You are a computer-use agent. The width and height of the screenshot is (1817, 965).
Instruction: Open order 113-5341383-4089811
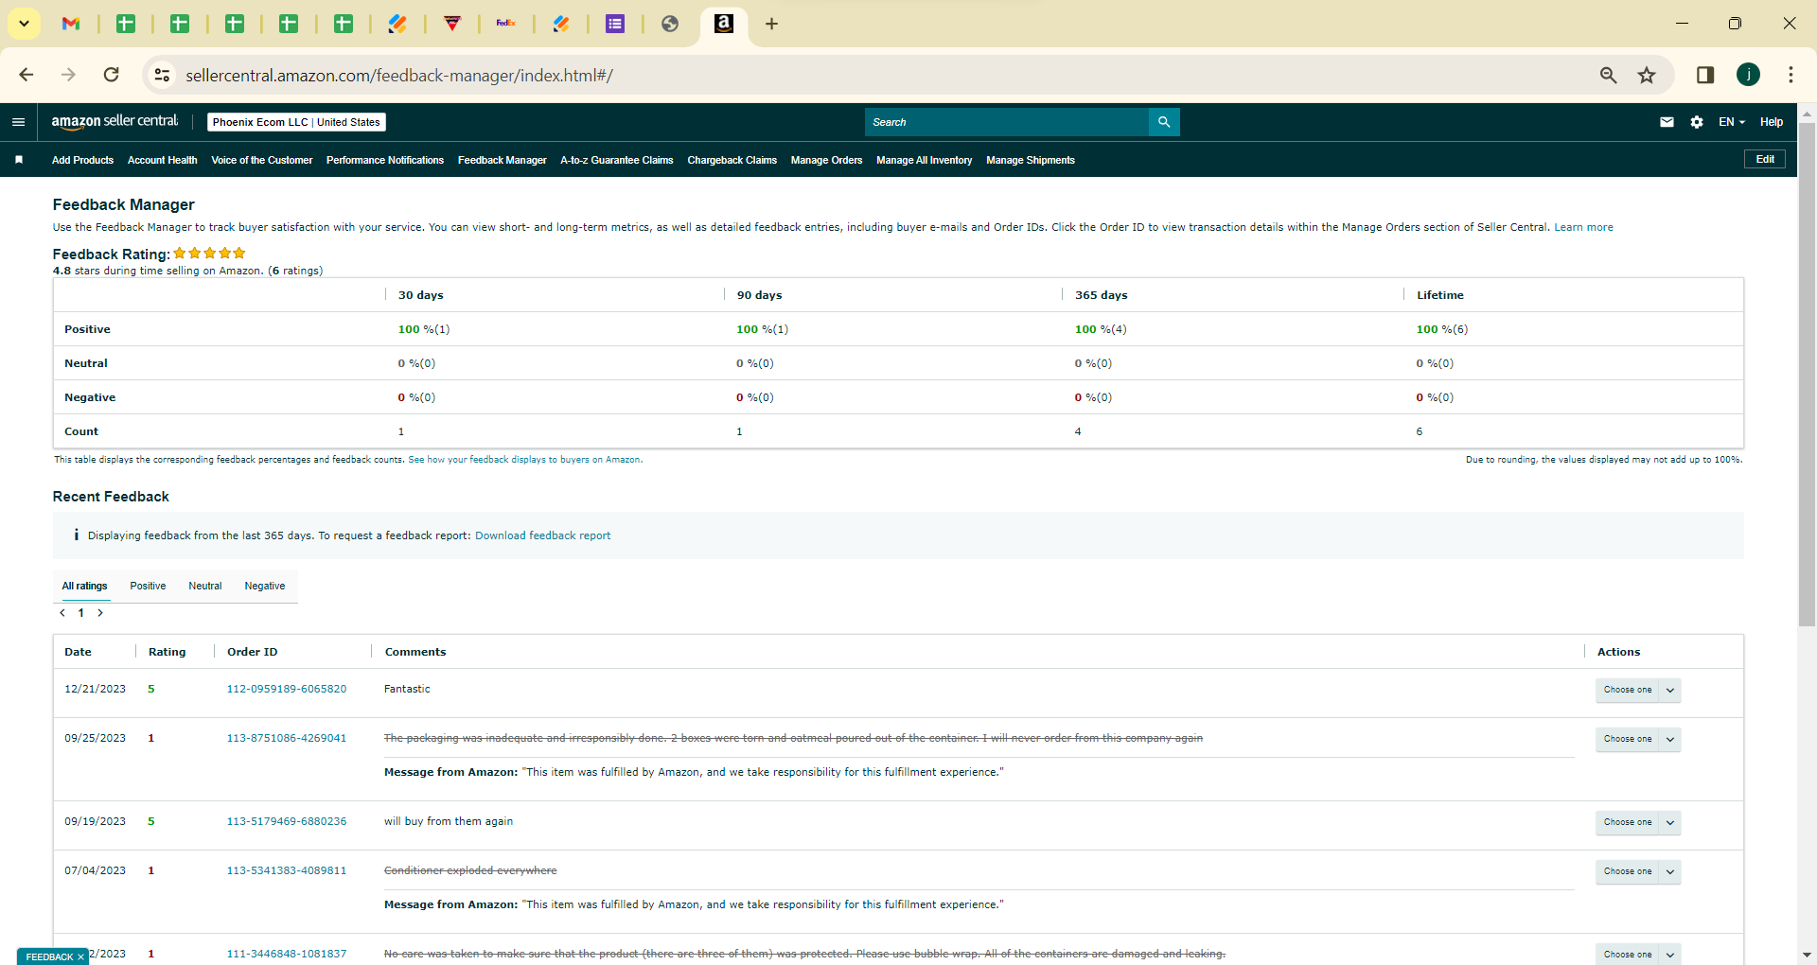pos(287,870)
